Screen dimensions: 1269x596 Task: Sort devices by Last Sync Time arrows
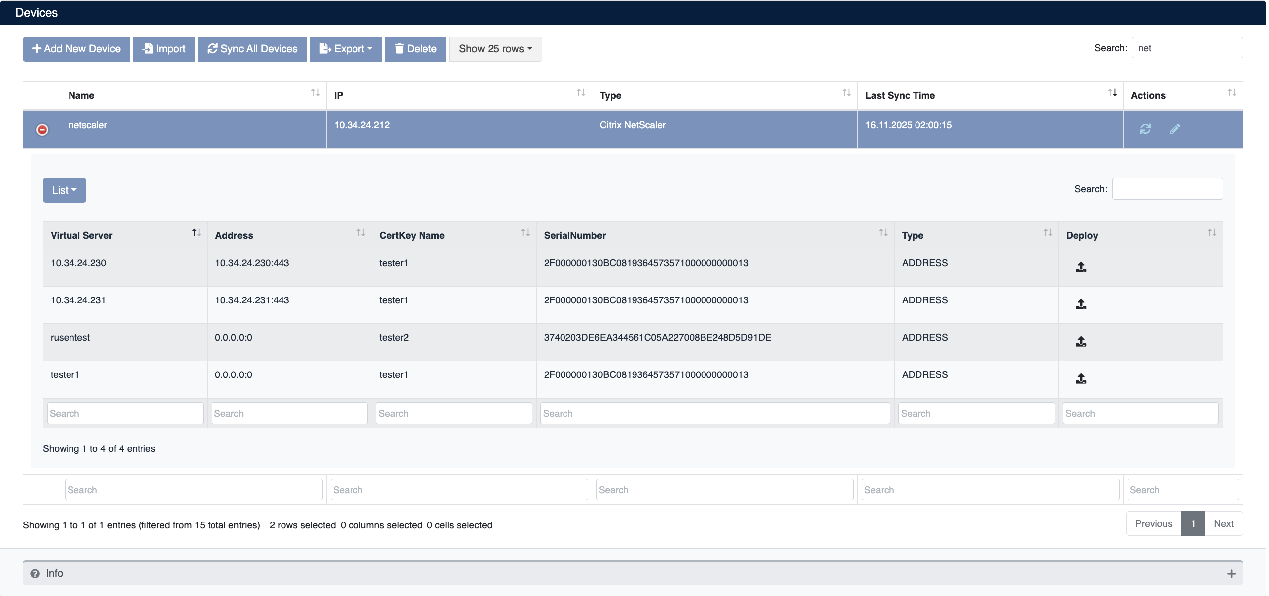[x=1112, y=93]
